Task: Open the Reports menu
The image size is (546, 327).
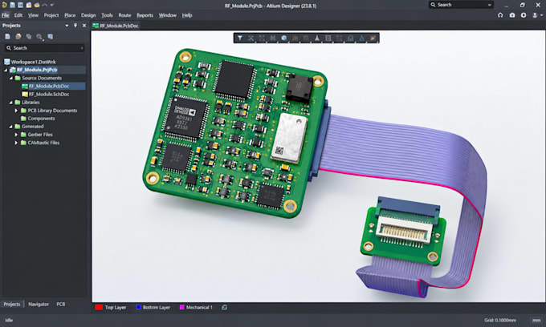Action: click(145, 15)
